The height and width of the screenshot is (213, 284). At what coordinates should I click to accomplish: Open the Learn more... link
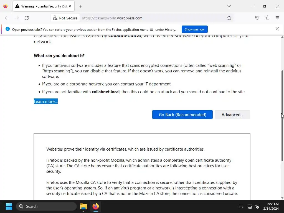[x=46, y=102]
